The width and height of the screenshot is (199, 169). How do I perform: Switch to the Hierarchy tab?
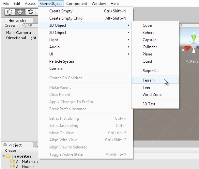[17, 20]
